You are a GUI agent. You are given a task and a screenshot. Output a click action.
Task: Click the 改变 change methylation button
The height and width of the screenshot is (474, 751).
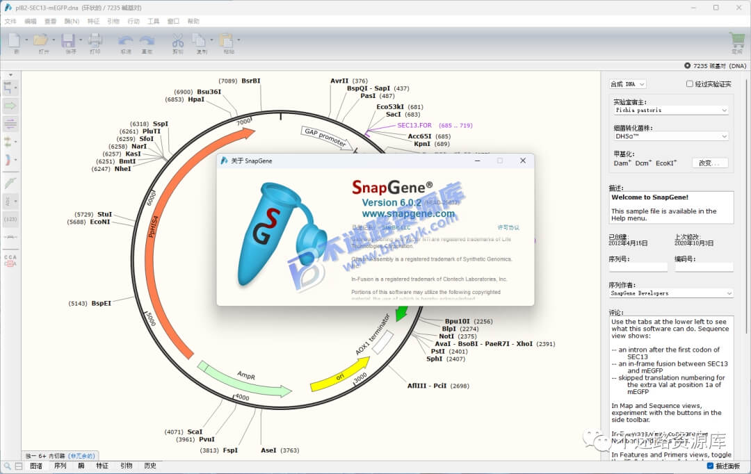click(x=710, y=163)
